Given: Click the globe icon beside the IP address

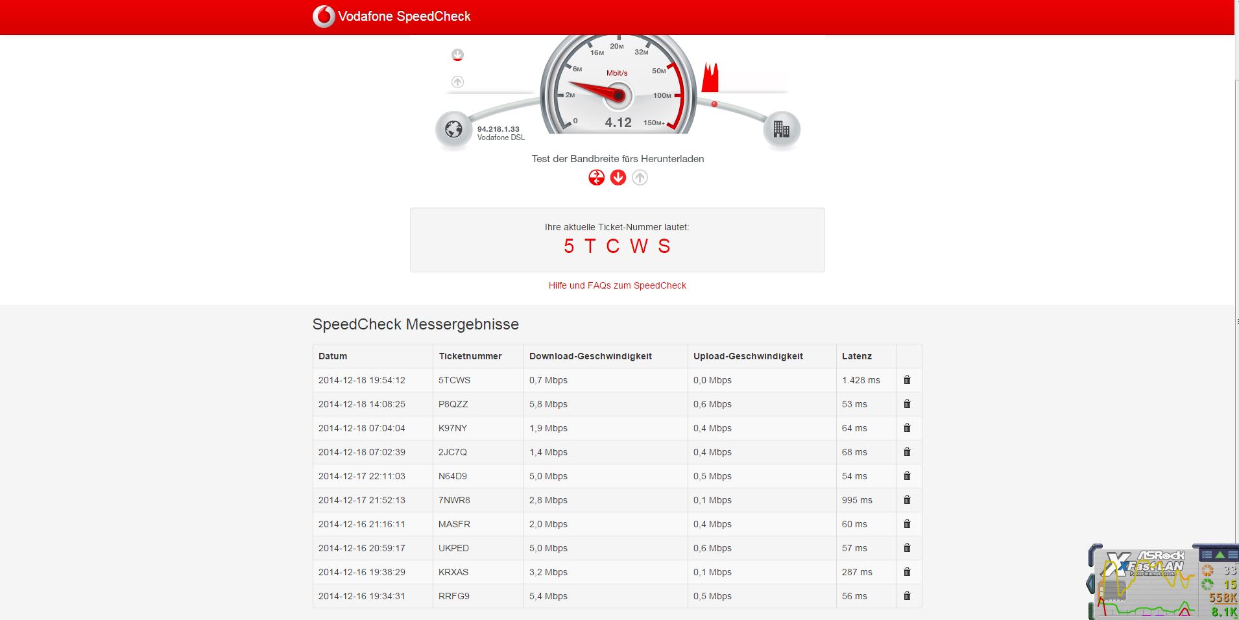Looking at the screenshot, I should 453,129.
